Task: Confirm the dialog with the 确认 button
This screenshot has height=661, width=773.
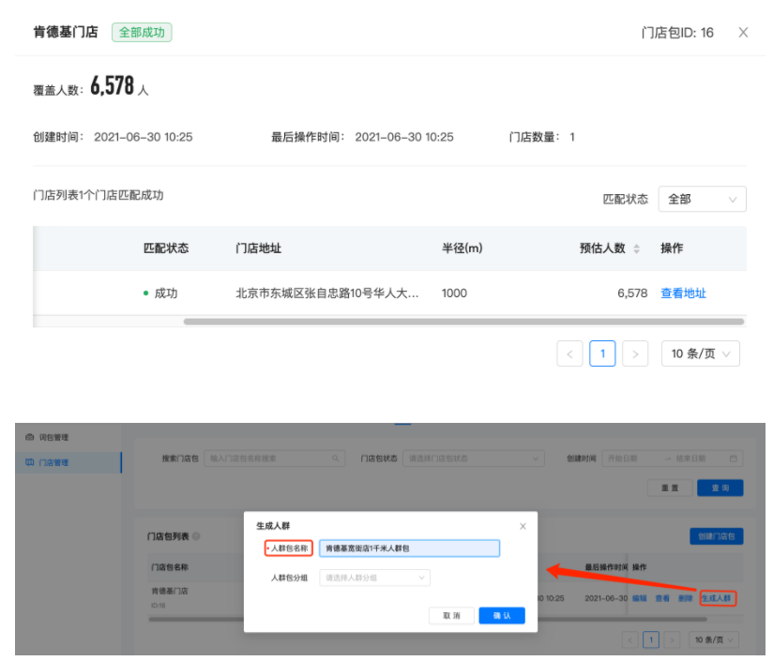Action: click(501, 616)
